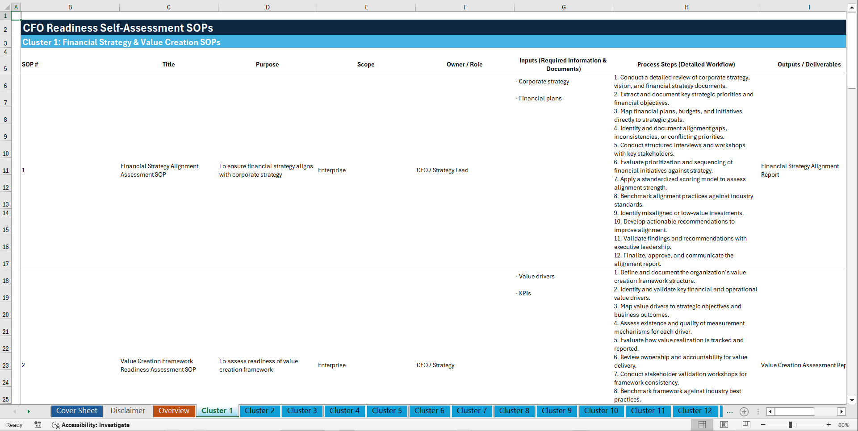Switch to Page Layout view icon

tap(724, 425)
